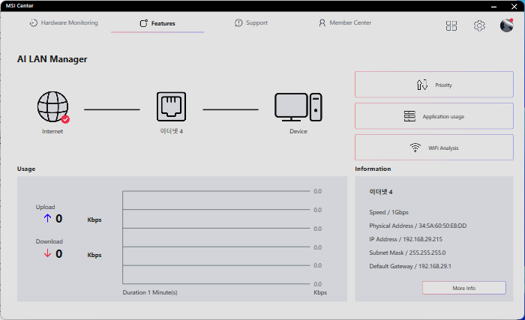525x320 pixels.
Task: Click the AI LAN Manager heading
Action: [x=52, y=59]
